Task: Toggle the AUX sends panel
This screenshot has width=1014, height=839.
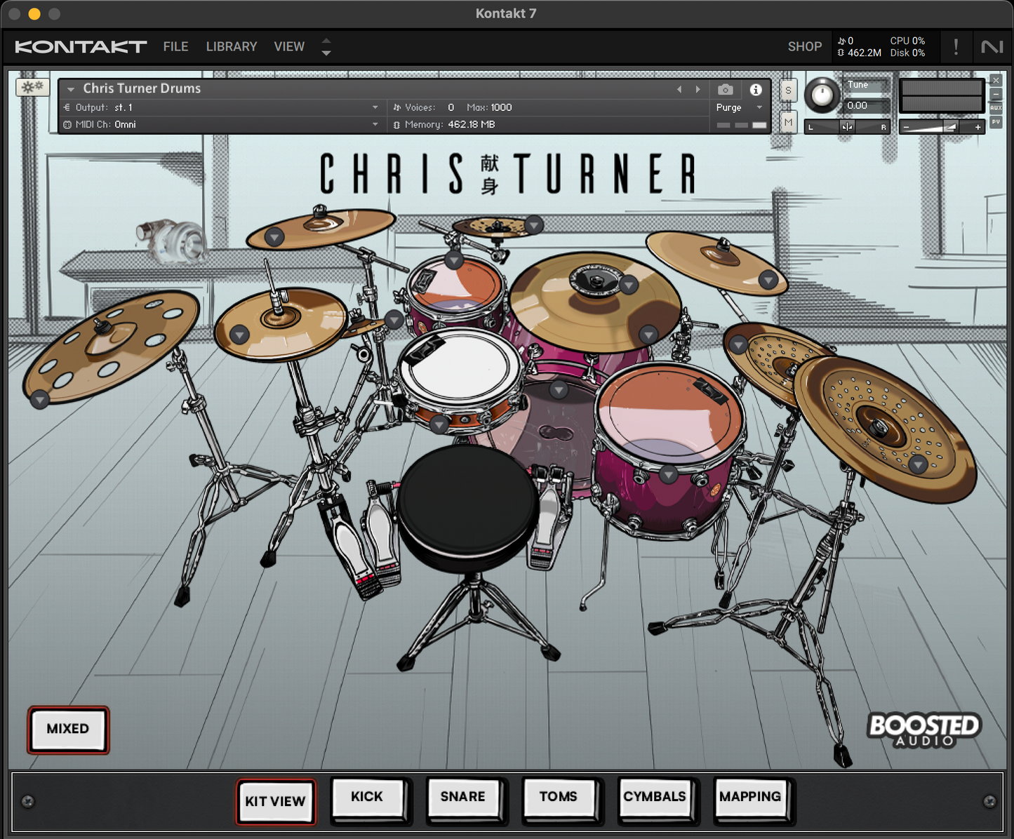Action: point(996,108)
